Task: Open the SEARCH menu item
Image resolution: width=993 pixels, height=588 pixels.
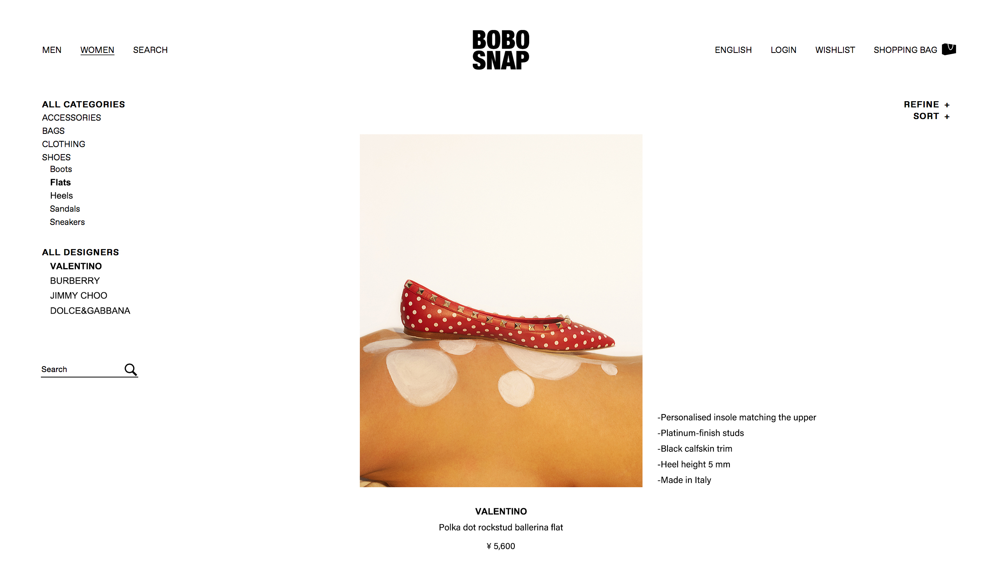Action: [150, 50]
